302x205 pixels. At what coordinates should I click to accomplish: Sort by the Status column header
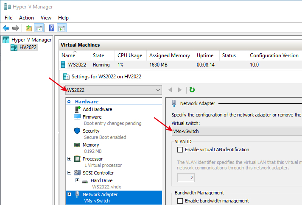(233, 55)
